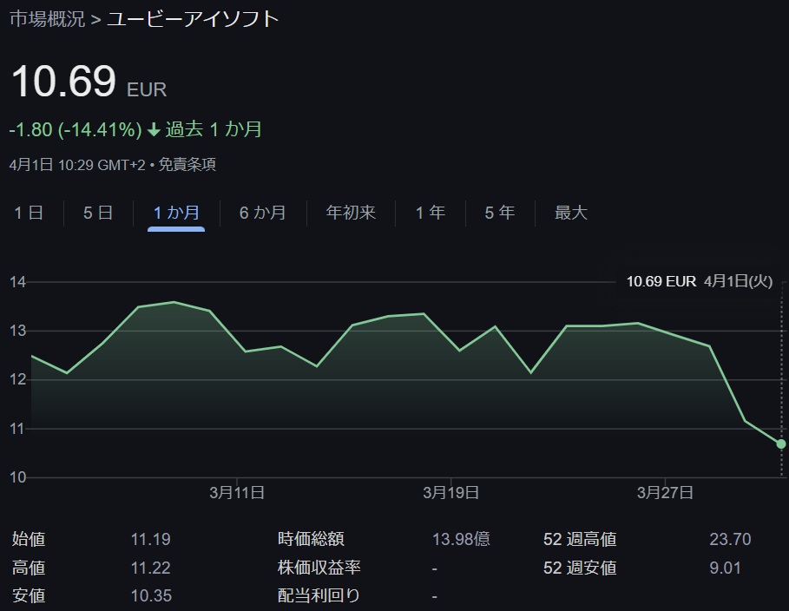Click the 10.69 EUR 4月1日(火) tooltip

pyautogui.click(x=700, y=281)
